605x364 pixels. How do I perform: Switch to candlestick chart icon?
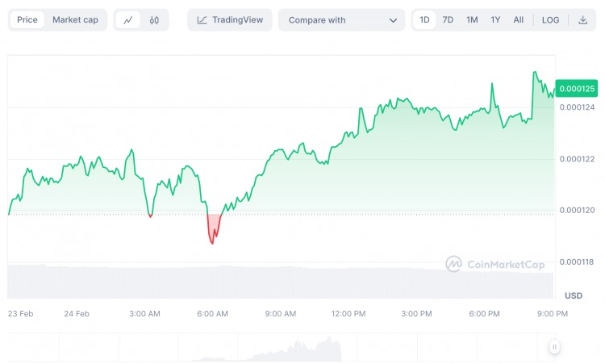(154, 20)
